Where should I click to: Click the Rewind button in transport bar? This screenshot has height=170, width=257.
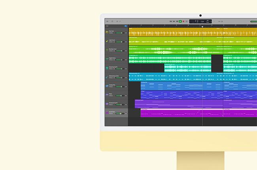171,21
